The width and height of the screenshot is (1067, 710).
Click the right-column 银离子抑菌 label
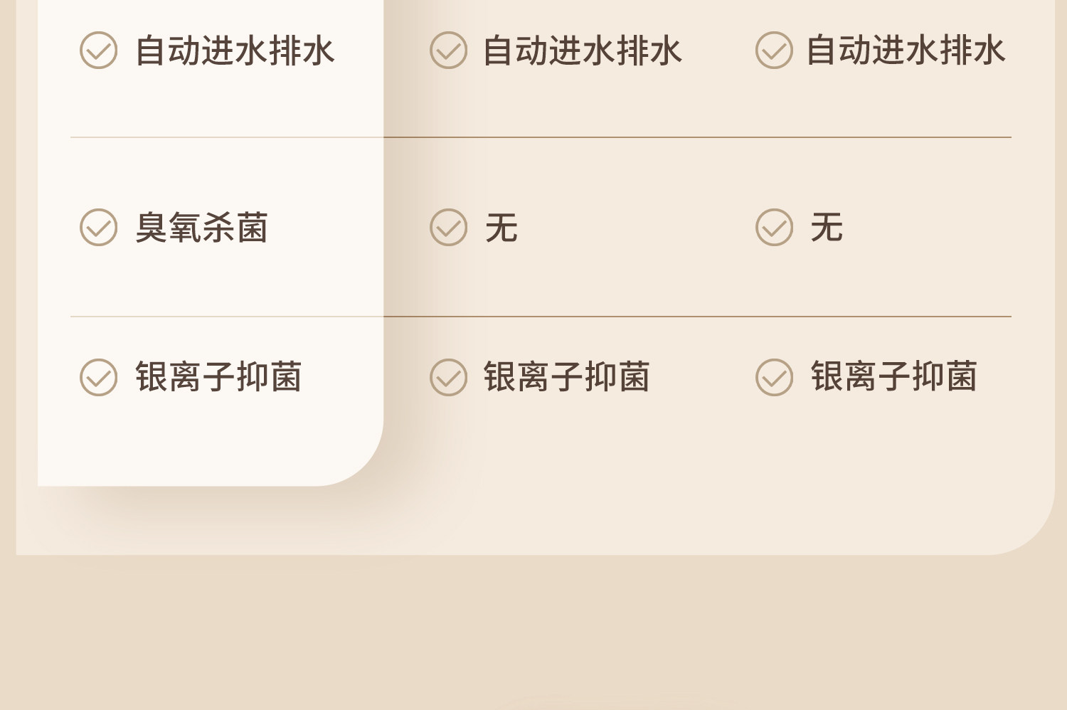point(894,377)
